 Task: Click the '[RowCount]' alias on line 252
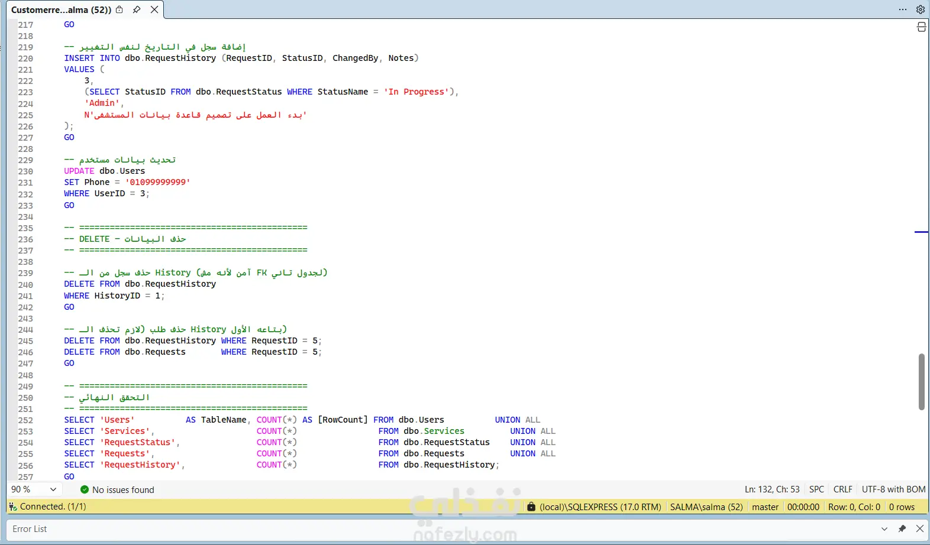343,420
